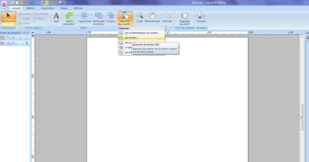Select the Mesurer ruler tool
309x162 pixels.
click(x=168, y=18)
